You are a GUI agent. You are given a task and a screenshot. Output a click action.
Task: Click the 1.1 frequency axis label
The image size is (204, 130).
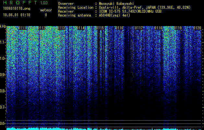coord(3,42)
